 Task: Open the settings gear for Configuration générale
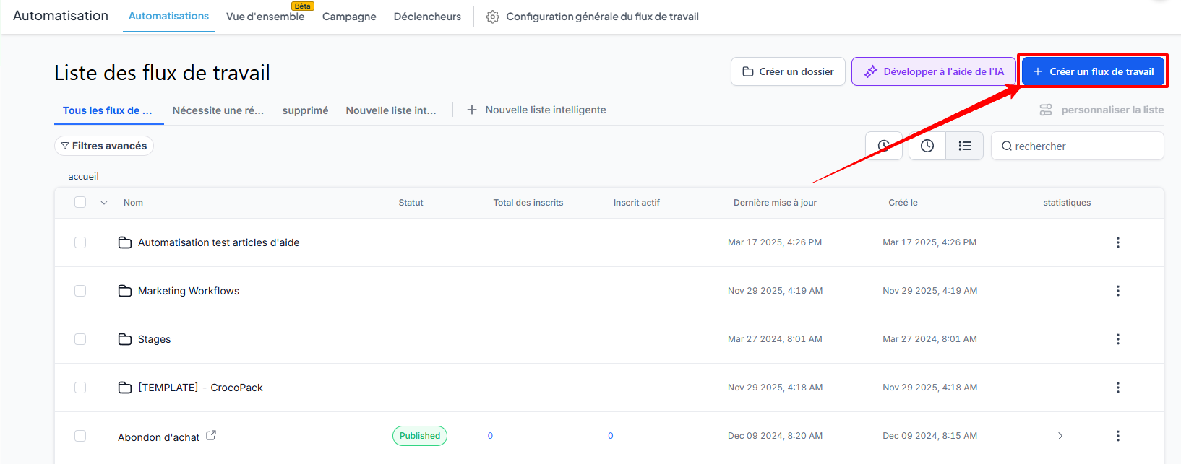pyautogui.click(x=492, y=17)
